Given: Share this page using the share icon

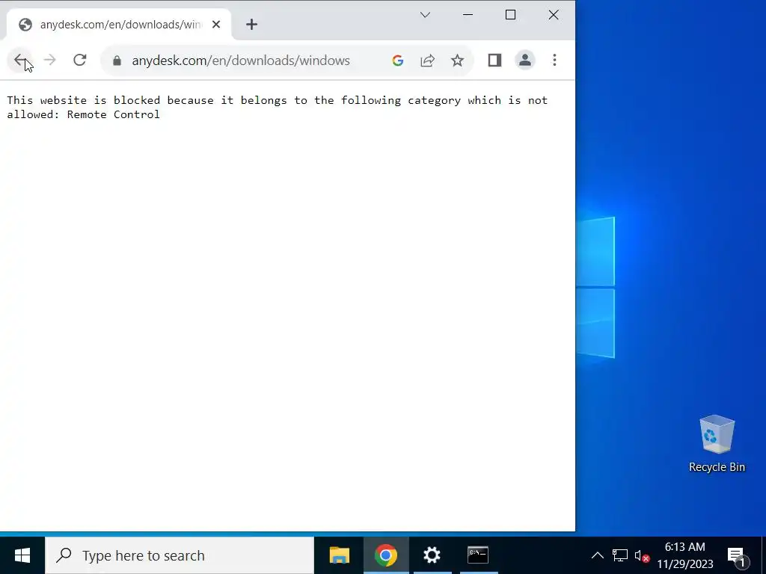Looking at the screenshot, I should click(427, 61).
